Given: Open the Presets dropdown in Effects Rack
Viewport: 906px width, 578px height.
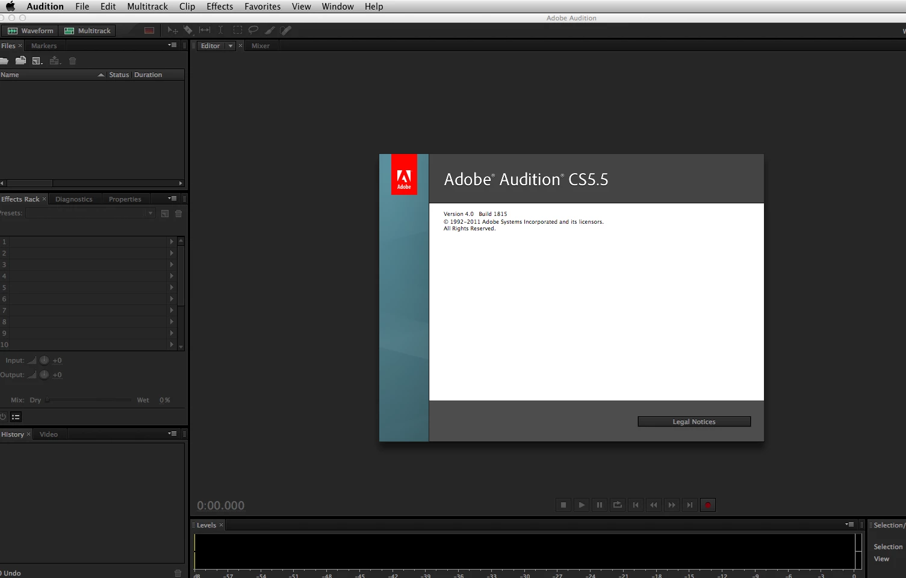Looking at the screenshot, I should (150, 214).
